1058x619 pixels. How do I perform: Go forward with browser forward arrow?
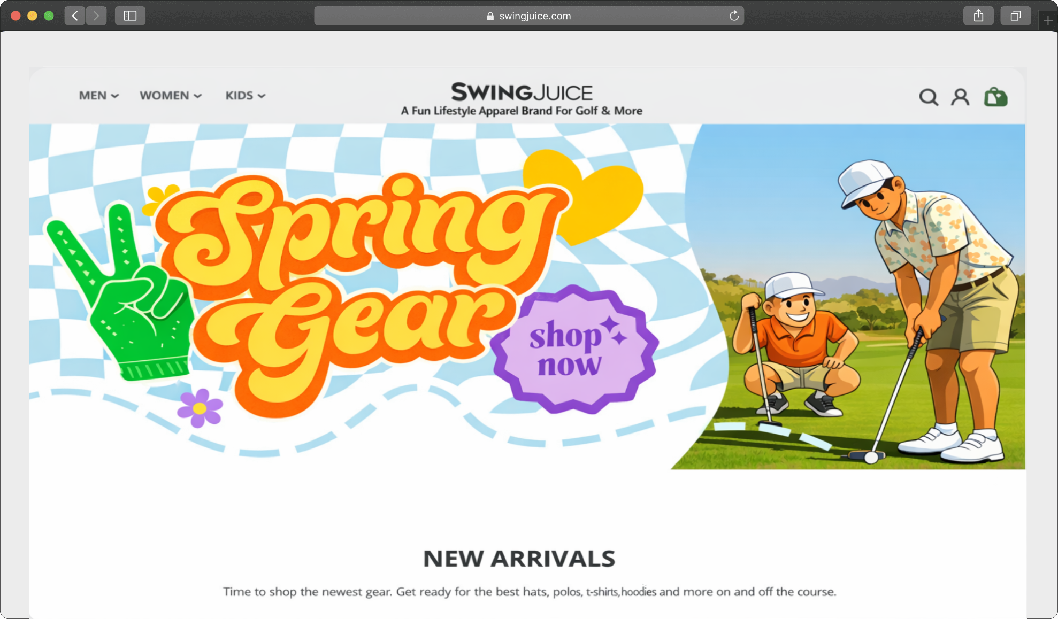pos(96,16)
